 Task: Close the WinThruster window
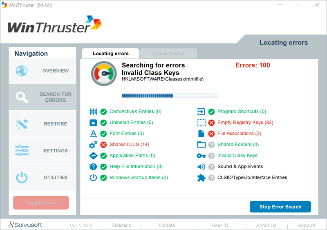(x=317, y=5)
